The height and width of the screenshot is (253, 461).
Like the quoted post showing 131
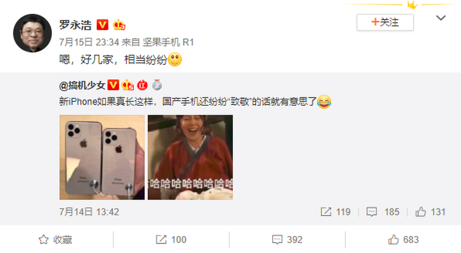click(430, 212)
